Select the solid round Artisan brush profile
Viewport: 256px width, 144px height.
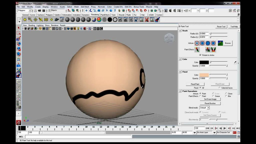(208, 43)
